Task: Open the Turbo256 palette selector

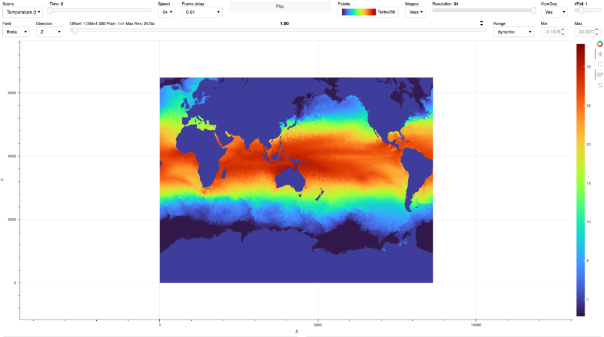Action: [x=367, y=12]
